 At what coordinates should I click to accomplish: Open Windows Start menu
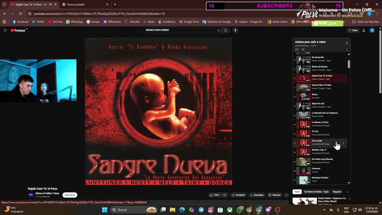(x=105, y=210)
